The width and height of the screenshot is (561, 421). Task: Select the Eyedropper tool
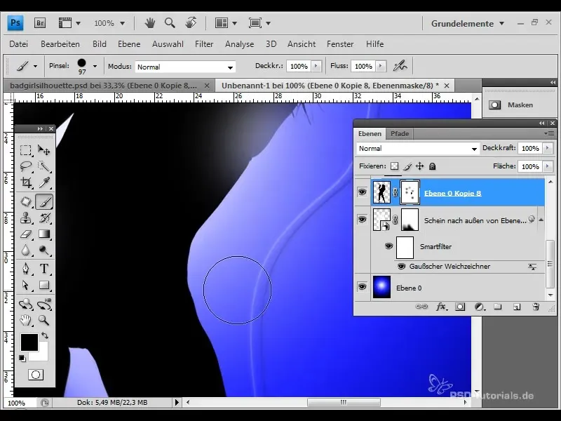[x=44, y=182]
